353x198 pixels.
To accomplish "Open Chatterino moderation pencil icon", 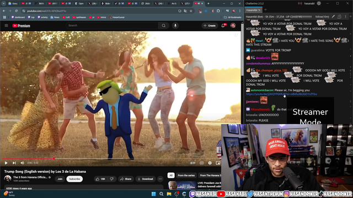I will click(333, 16).
